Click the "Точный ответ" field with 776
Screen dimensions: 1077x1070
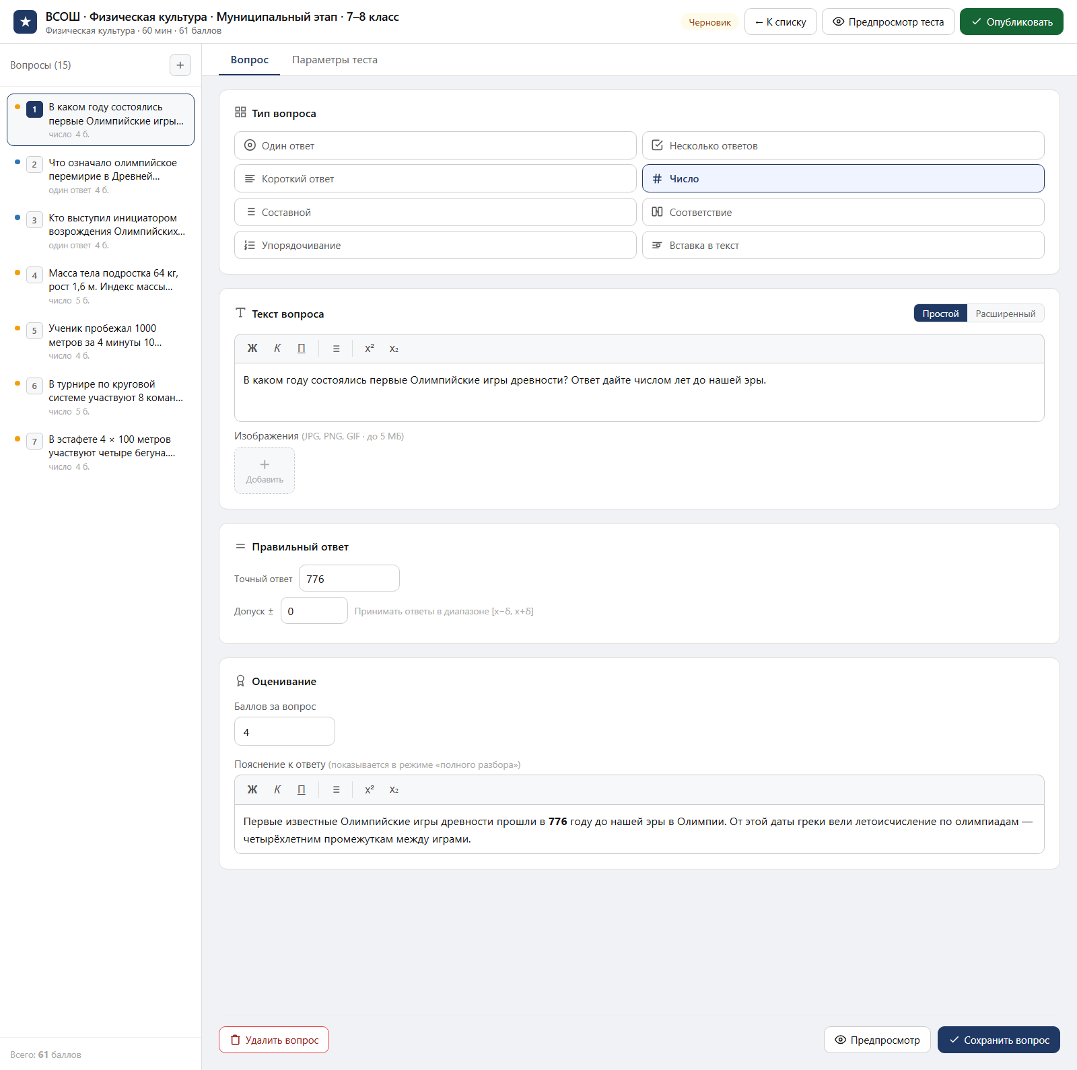coord(349,579)
